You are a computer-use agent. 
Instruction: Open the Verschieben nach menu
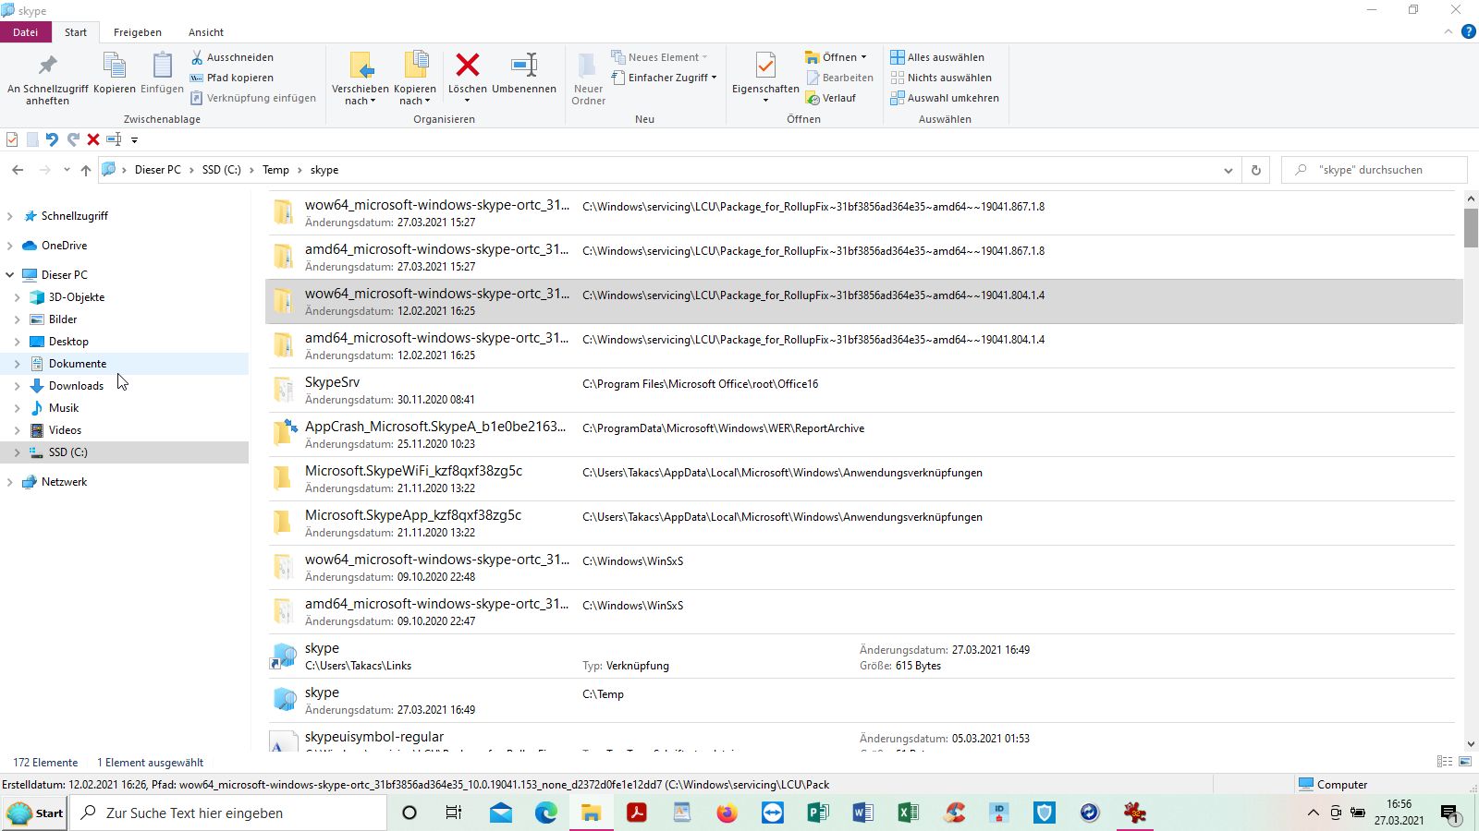[361, 78]
